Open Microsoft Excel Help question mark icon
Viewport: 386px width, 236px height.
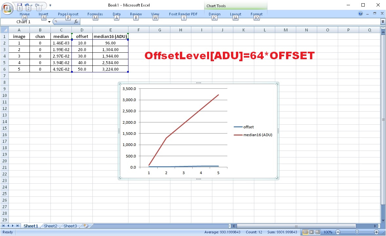point(361,14)
